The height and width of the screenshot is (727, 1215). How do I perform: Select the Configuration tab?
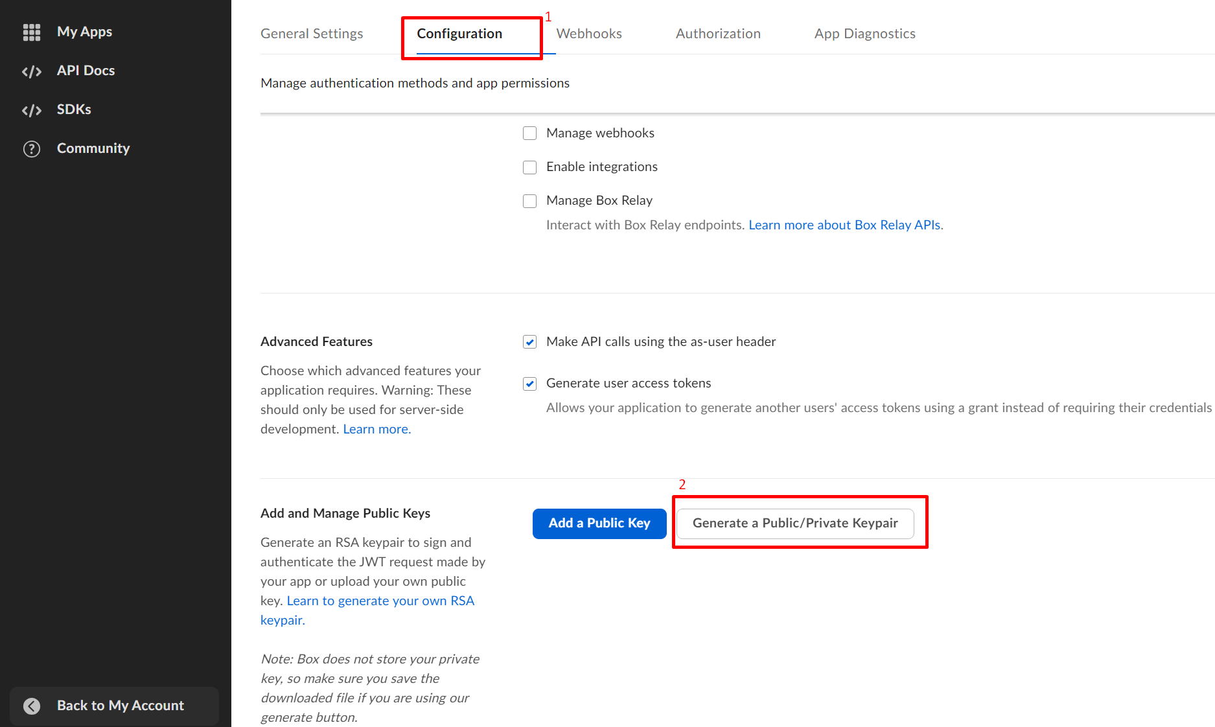coord(459,34)
